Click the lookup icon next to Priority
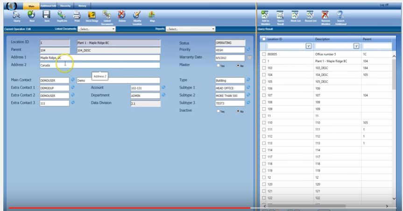 248,49
